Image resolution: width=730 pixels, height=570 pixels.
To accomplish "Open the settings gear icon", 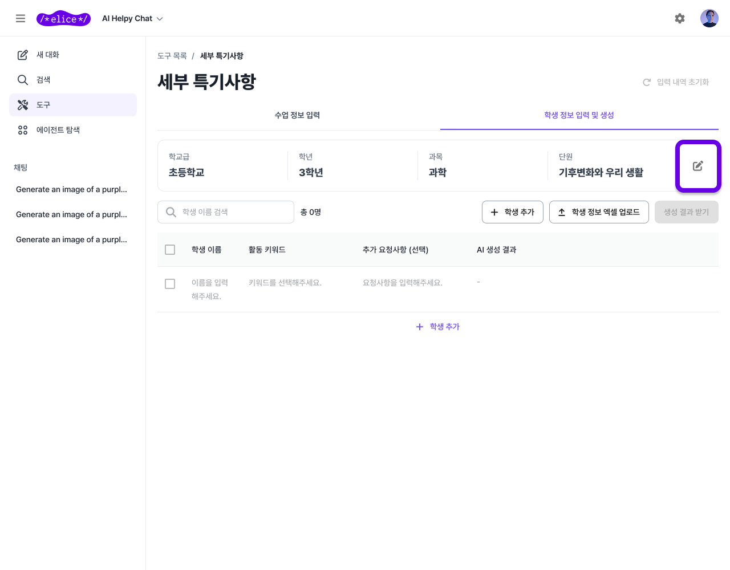I will tap(679, 18).
